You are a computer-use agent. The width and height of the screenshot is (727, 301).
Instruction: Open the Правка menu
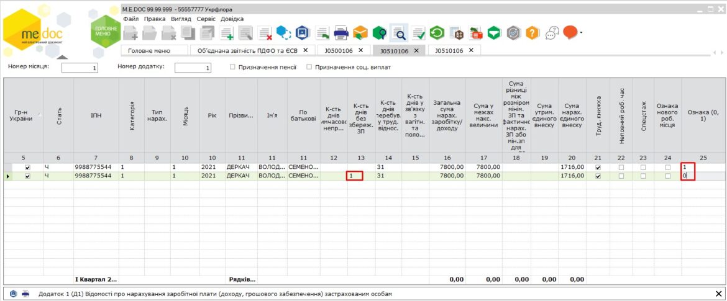pos(155,19)
